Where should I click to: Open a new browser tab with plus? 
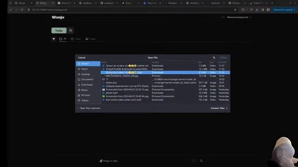click(272, 3)
